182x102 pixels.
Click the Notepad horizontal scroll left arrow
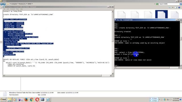[x=4, y=75]
